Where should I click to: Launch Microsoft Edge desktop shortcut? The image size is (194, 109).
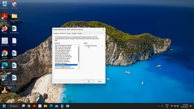(x=5, y=67)
